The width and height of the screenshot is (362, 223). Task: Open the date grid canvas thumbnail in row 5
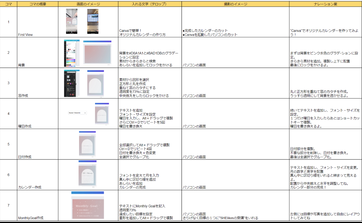87,144
